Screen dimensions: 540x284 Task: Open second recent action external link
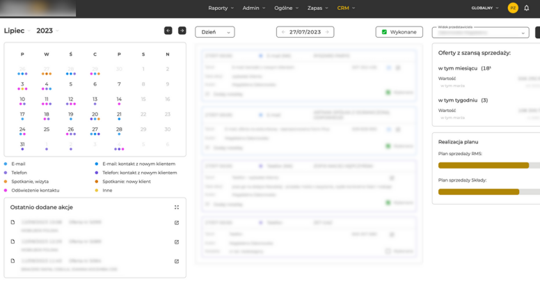(x=177, y=242)
